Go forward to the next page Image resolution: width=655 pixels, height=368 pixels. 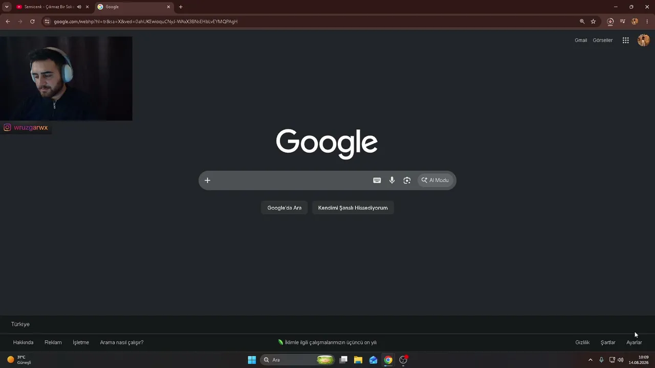point(20,21)
